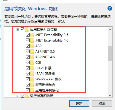The image size is (115, 110).
Task: Select the 应用程序开发功能 folder icon
Action: point(27,29)
